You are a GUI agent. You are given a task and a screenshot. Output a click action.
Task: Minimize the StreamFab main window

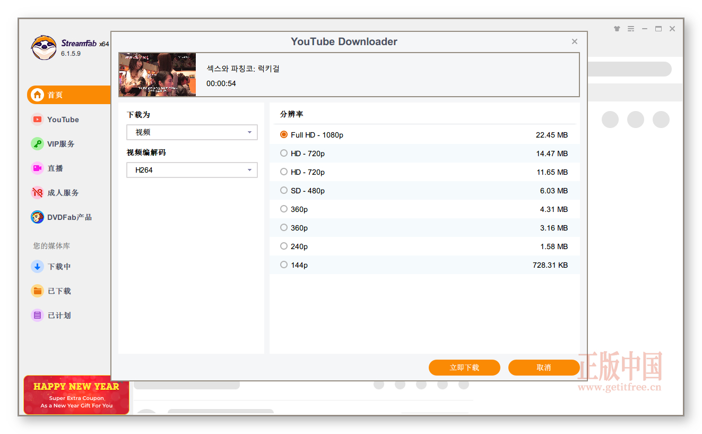click(645, 29)
